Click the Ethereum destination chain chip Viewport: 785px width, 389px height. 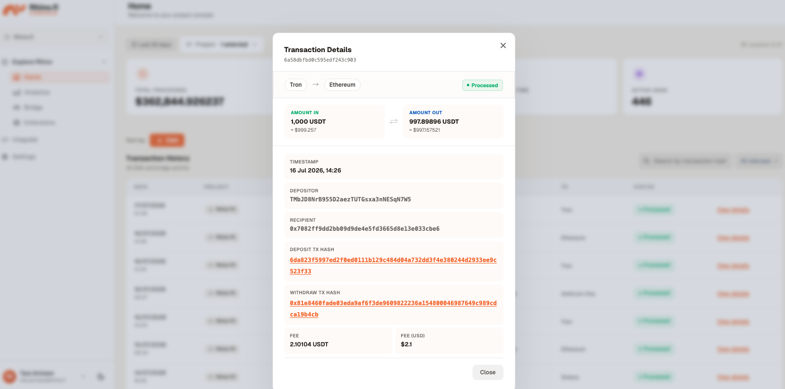342,85
